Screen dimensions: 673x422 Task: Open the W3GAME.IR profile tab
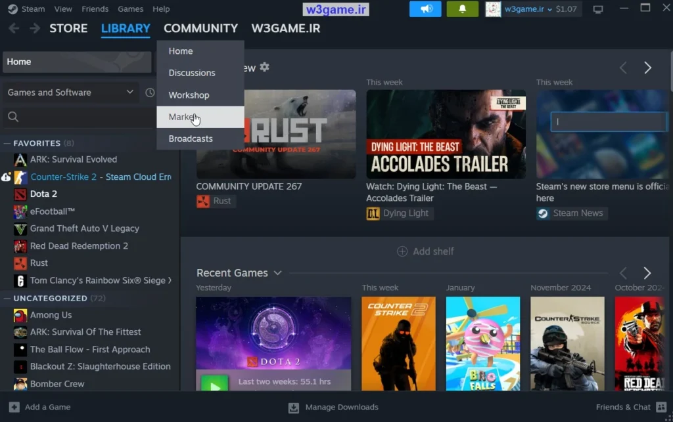[285, 28]
